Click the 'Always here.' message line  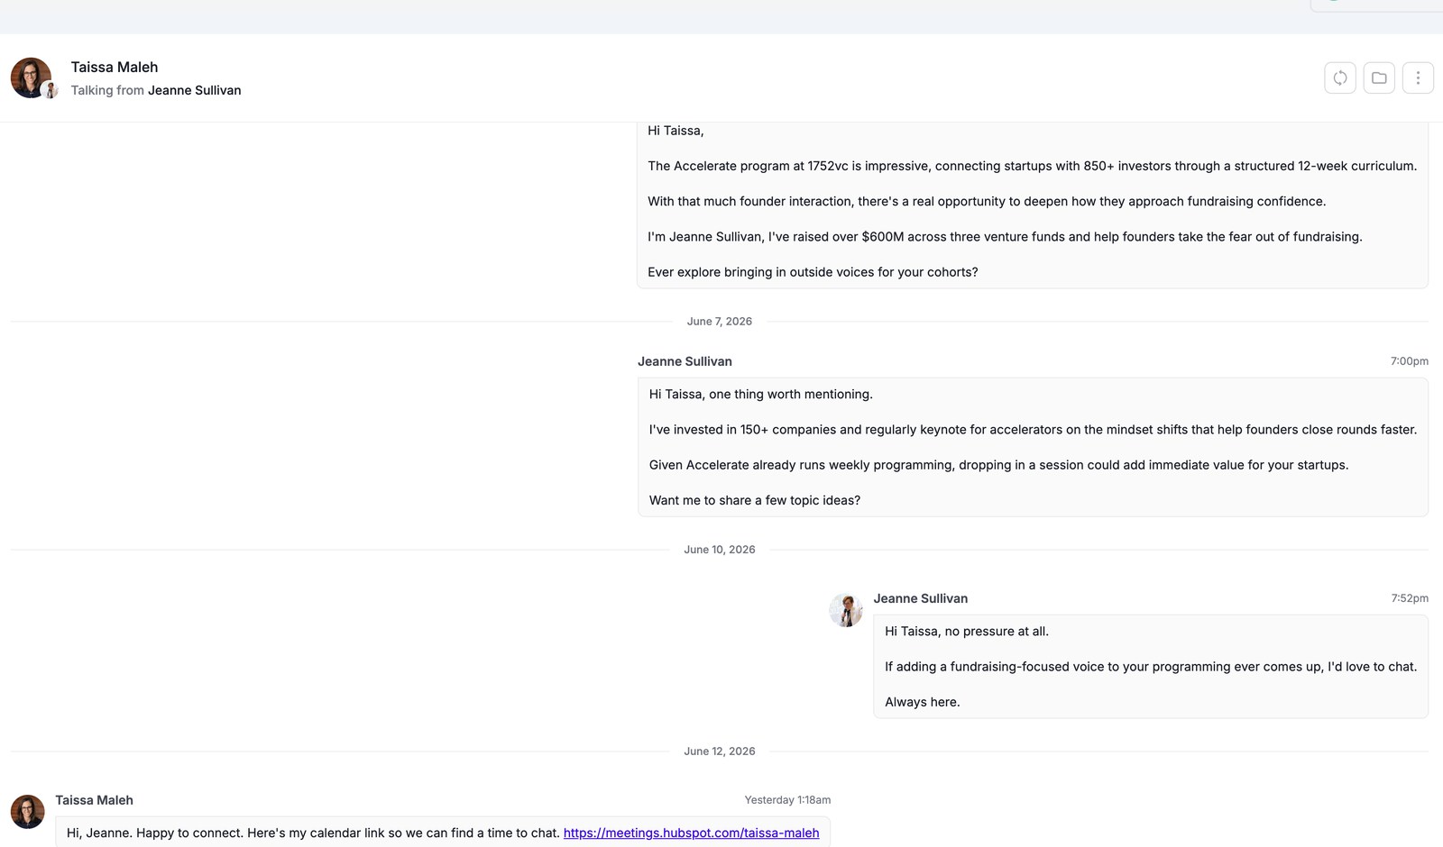point(922,702)
